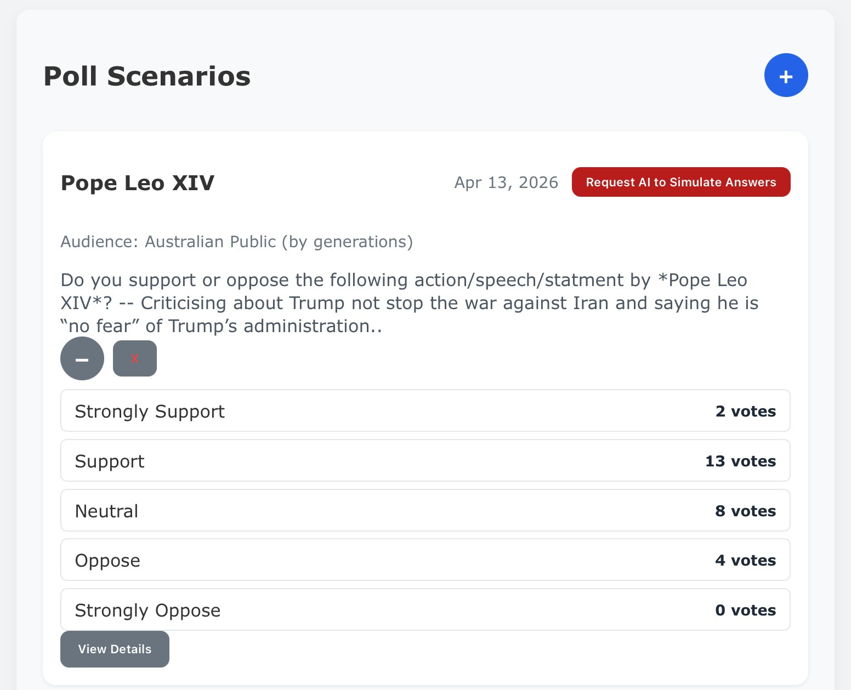Choose the Neutral response
The width and height of the screenshot is (851, 690).
tap(425, 510)
